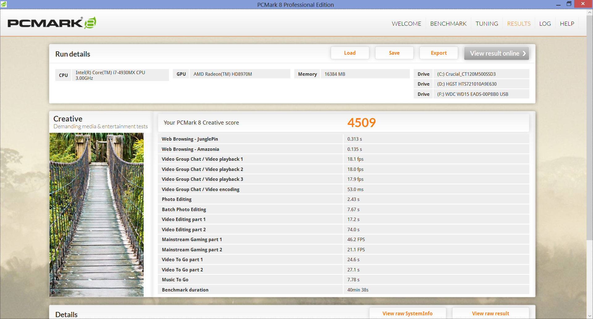The width and height of the screenshot is (593, 319).
Task: Go to the HELP tab
Action: 567,24
